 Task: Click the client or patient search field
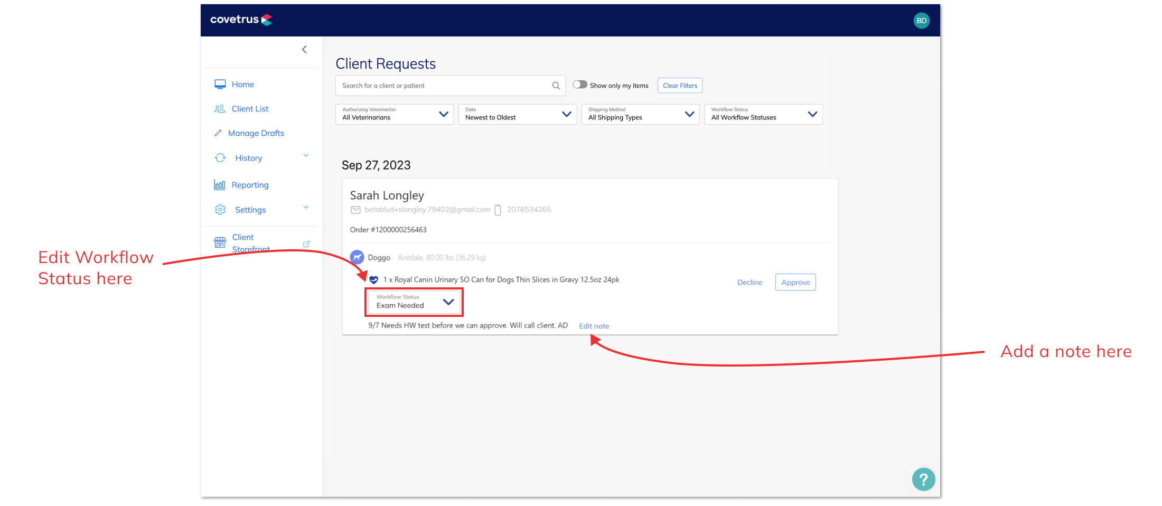450,85
